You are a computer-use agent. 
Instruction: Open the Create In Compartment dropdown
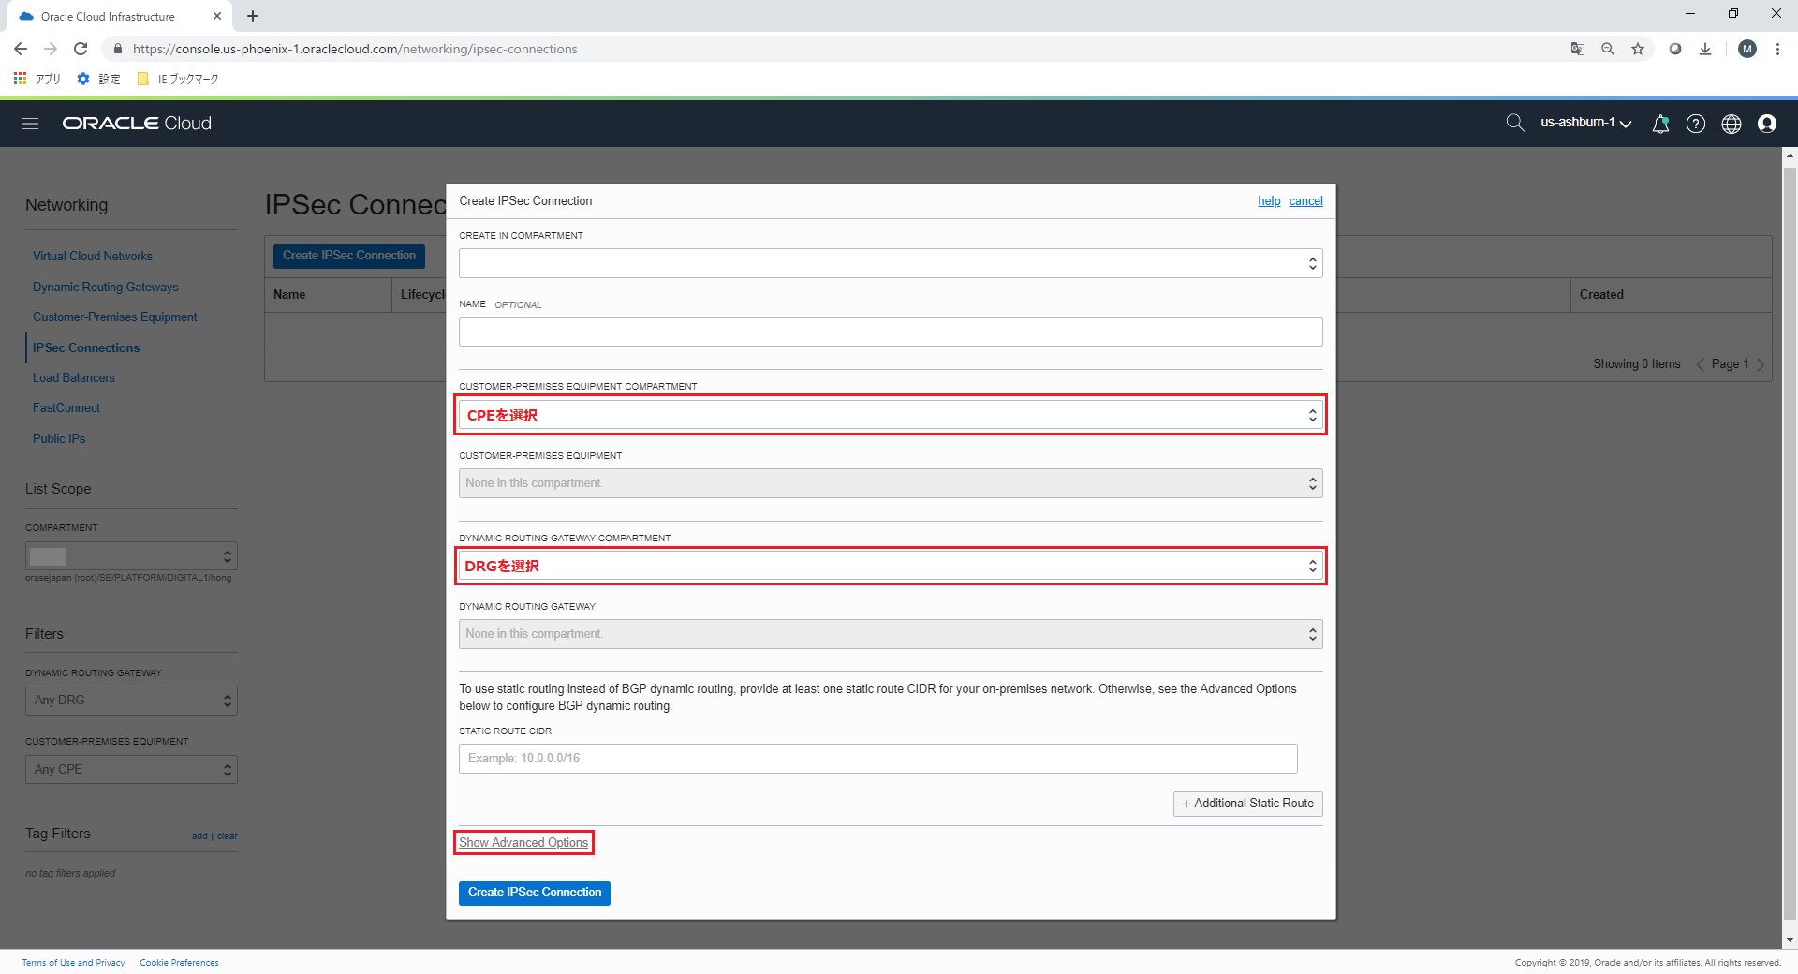tap(891, 263)
